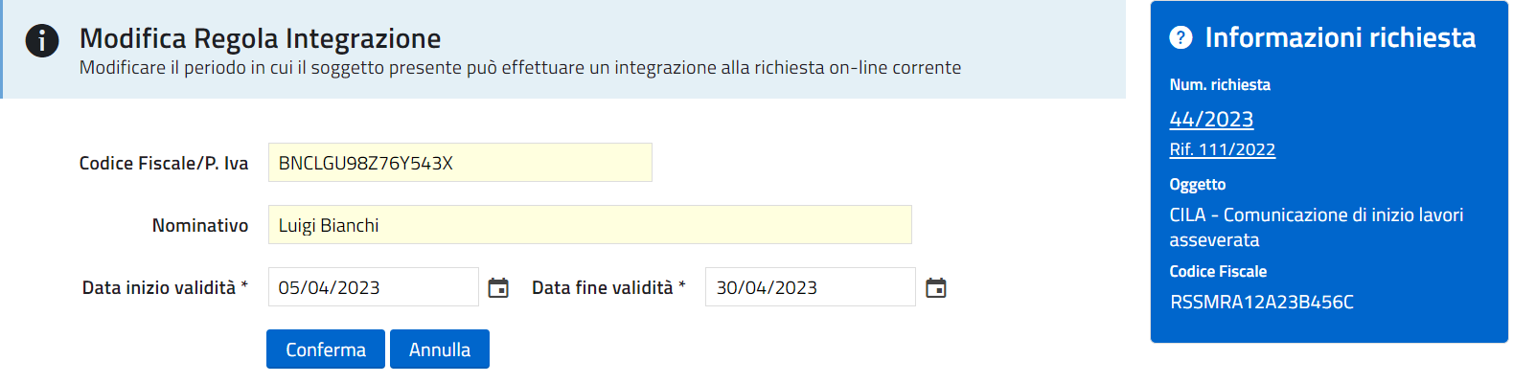
Task: Click the Data fine validità label
Action: [608, 288]
